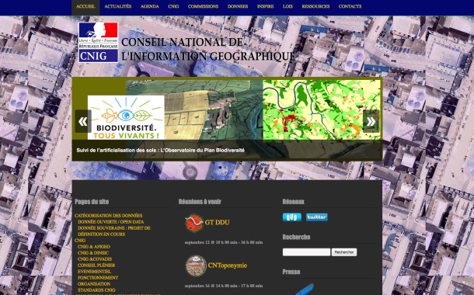Open the Actualités menu item
Image resolution: width=474 pixels, height=295 pixels.
pos(118,6)
